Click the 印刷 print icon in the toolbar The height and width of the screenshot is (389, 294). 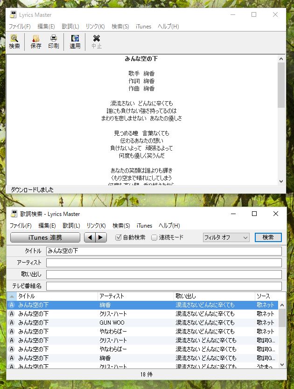tap(53, 42)
